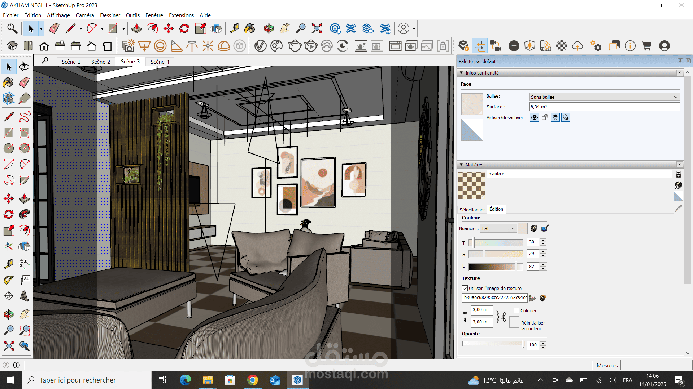Open the Extensions menu
Screen dimensions: 693x389
pos(181,15)
